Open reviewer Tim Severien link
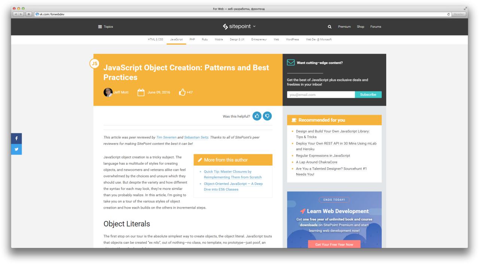479x264 pixels. [167, 137]
